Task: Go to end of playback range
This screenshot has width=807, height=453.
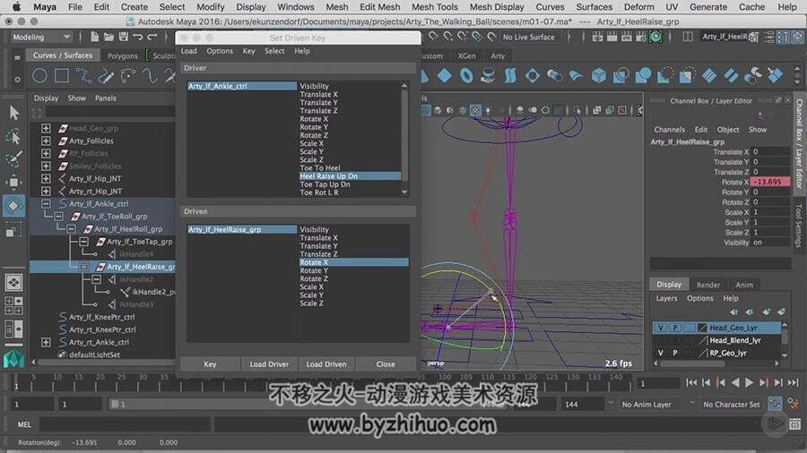Action: click(794, 382)
